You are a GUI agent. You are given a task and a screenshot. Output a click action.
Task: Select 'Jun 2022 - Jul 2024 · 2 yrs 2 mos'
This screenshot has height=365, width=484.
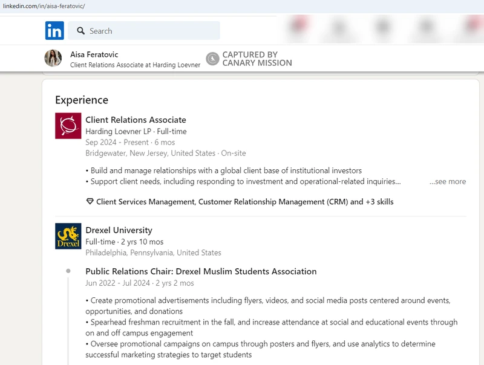140,283
